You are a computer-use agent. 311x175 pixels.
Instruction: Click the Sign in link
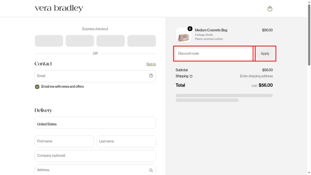pos(151,64)
